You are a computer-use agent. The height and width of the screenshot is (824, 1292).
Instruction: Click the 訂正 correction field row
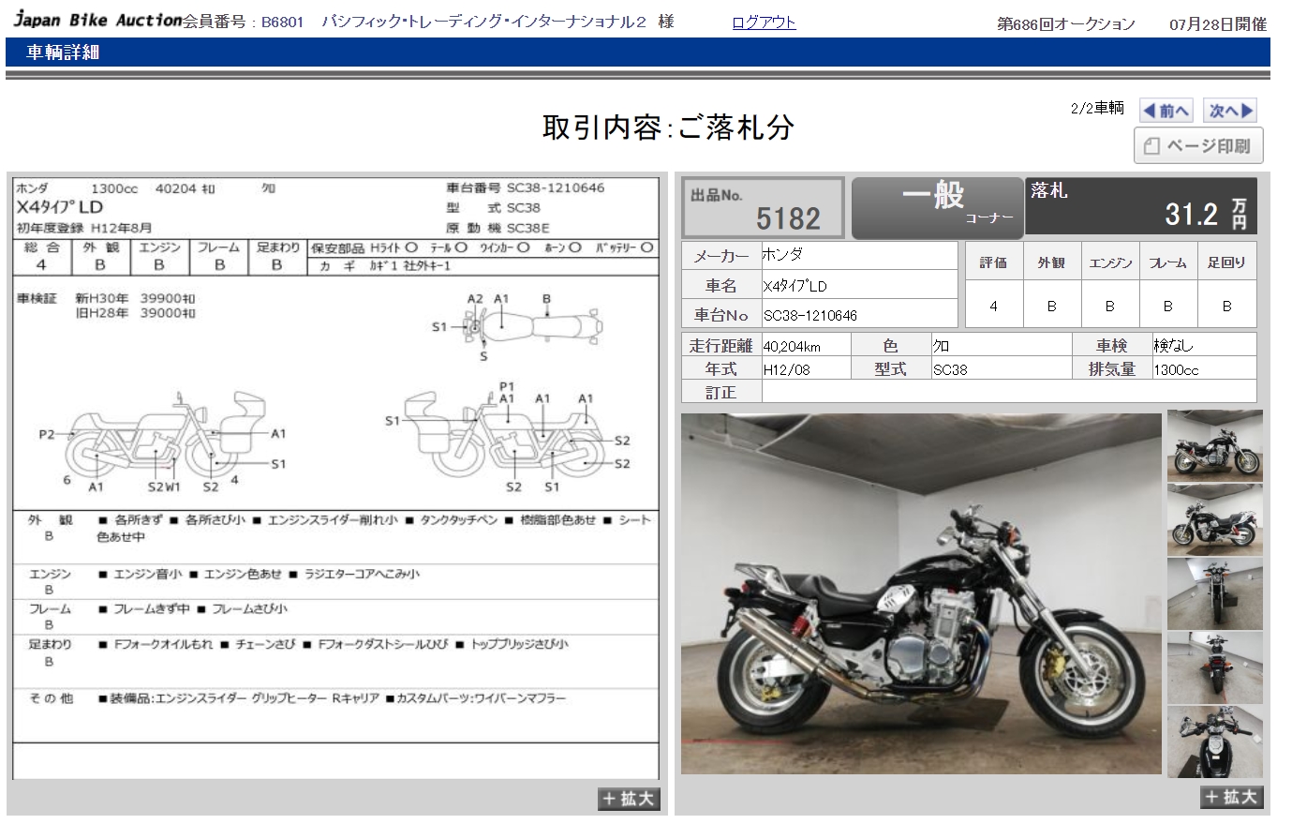point(1008,393)
